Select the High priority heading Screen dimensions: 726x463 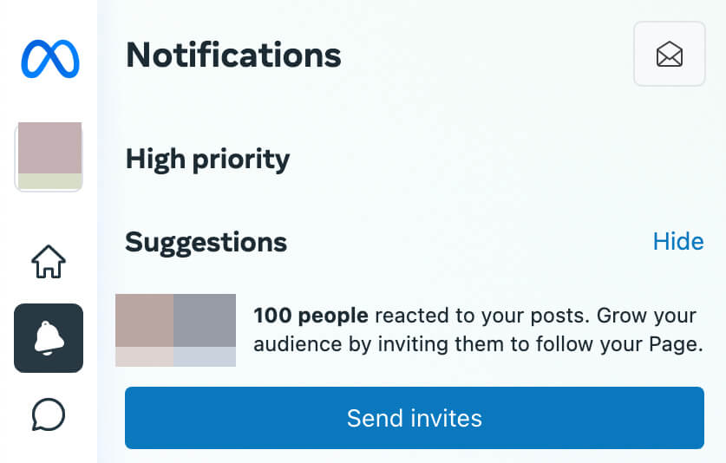pyautogui.click(x=207, y=159)
